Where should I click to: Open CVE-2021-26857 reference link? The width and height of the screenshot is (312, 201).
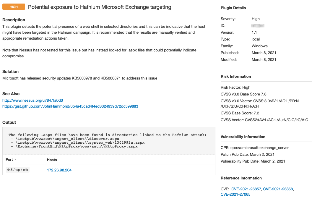coord(246,189)
